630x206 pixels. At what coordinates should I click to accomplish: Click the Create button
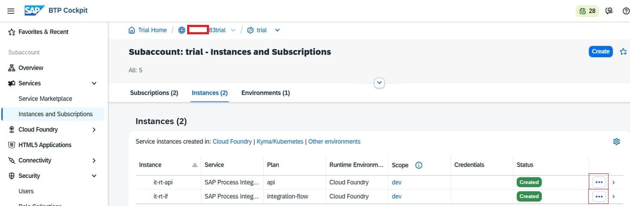[x=600, y=51]
